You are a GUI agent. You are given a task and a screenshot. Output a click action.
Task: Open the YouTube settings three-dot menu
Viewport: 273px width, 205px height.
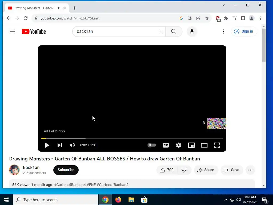click(223, 31)
